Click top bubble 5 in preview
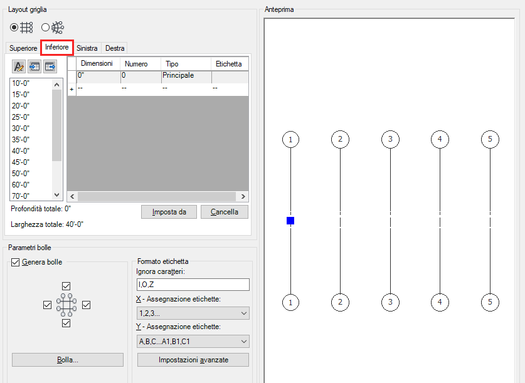525x383 pixels. 490,139
